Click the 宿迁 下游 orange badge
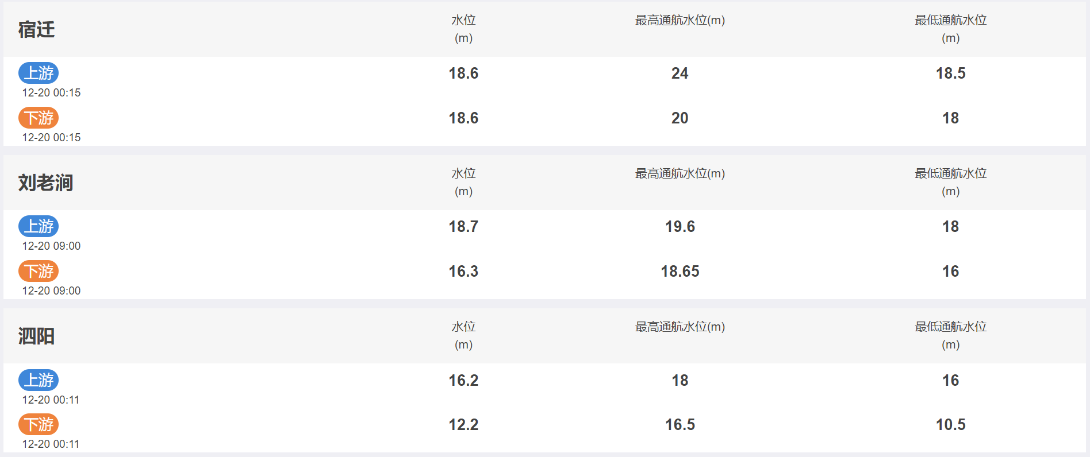 pyautogui.click(x=39, y=118)
